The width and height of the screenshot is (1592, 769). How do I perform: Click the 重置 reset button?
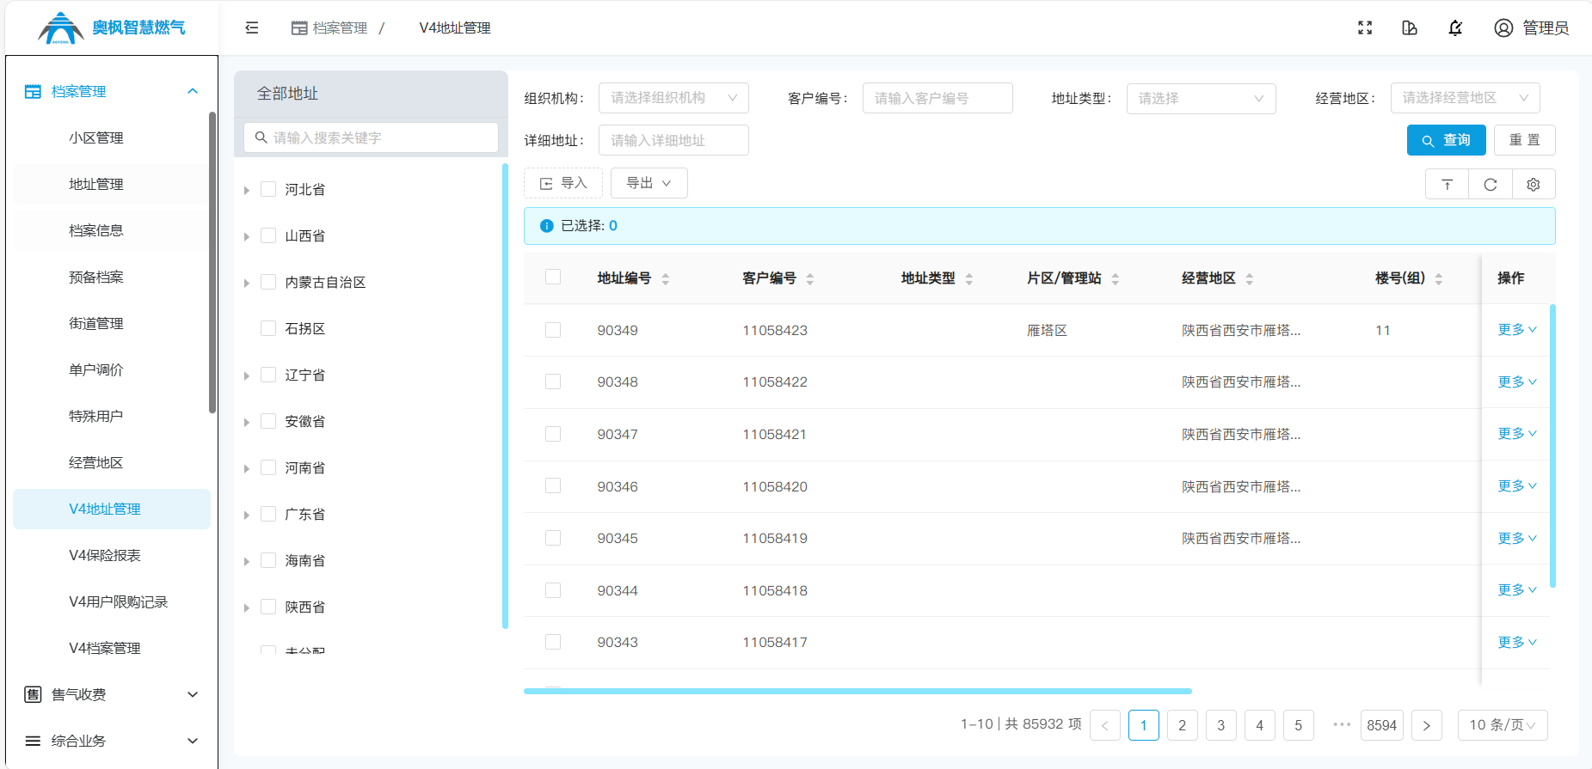click(1525, 140)
